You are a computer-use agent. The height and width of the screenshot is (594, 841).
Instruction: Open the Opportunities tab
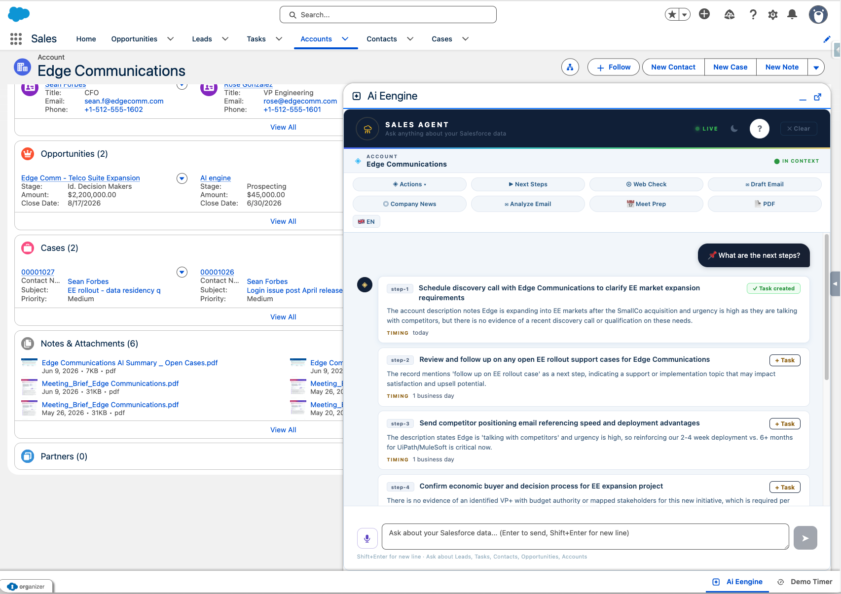click(134, 39)
